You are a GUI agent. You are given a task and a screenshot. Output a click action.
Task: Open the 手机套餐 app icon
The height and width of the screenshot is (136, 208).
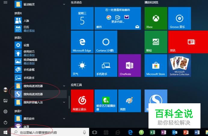(x=18, y=70)
